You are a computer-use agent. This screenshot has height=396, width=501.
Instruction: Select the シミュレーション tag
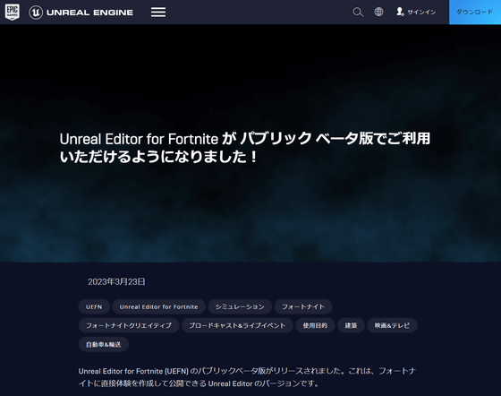click(240, 306)
